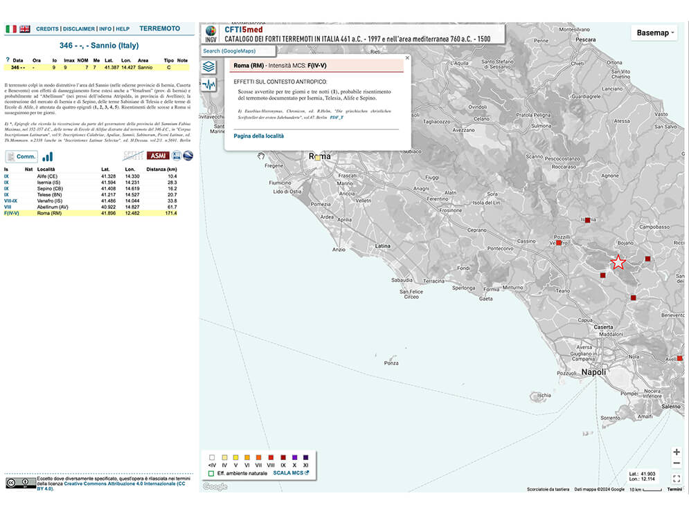The image size is (689, 516).
Task: Open the Basemap dropdown
Action: [x=655, y=33]
